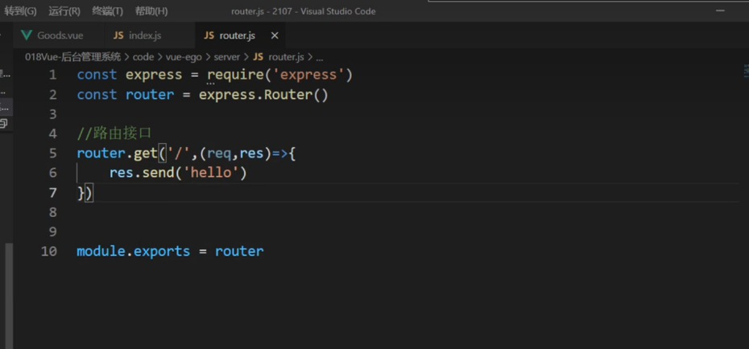This screenshot has width=749, height=349.
Task: Click line number 10 in gutter
Action: pos(48,251)
